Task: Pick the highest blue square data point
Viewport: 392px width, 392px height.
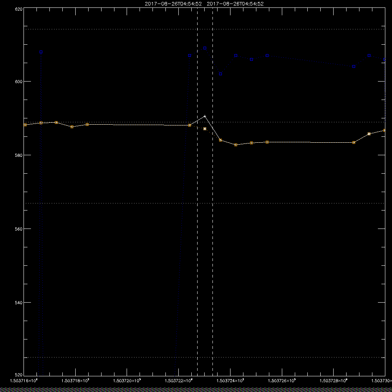Action: pos(205,48)
